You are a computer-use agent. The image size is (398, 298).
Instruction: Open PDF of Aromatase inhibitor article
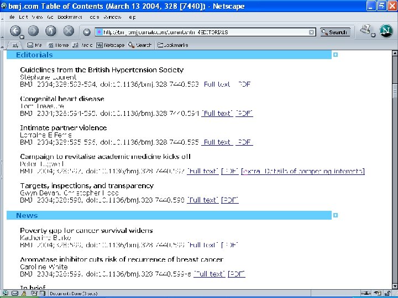point(237,274)
